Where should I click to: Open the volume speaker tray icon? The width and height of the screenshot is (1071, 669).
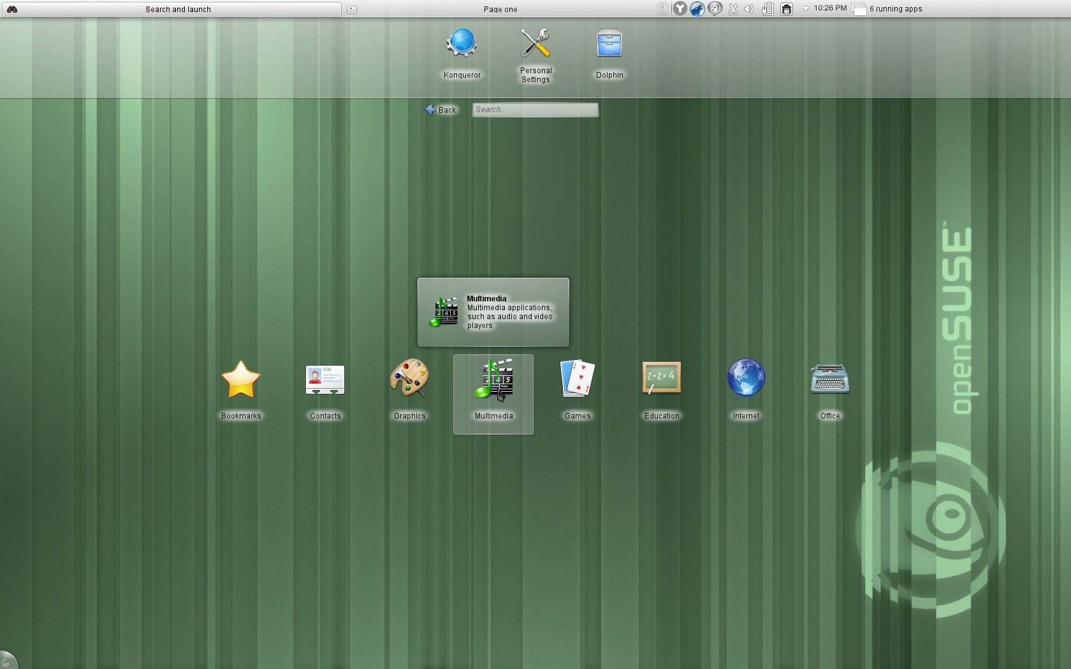(749, 9)
